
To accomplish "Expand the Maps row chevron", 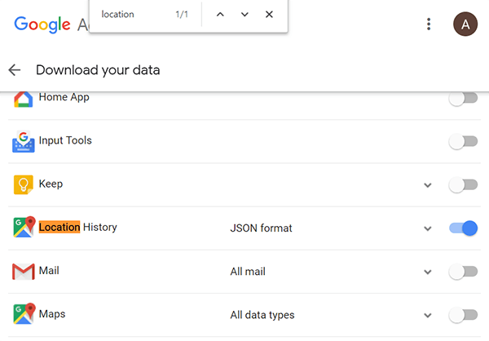I will 427,315.
